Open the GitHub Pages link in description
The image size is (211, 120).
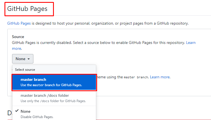coord(19,23)
